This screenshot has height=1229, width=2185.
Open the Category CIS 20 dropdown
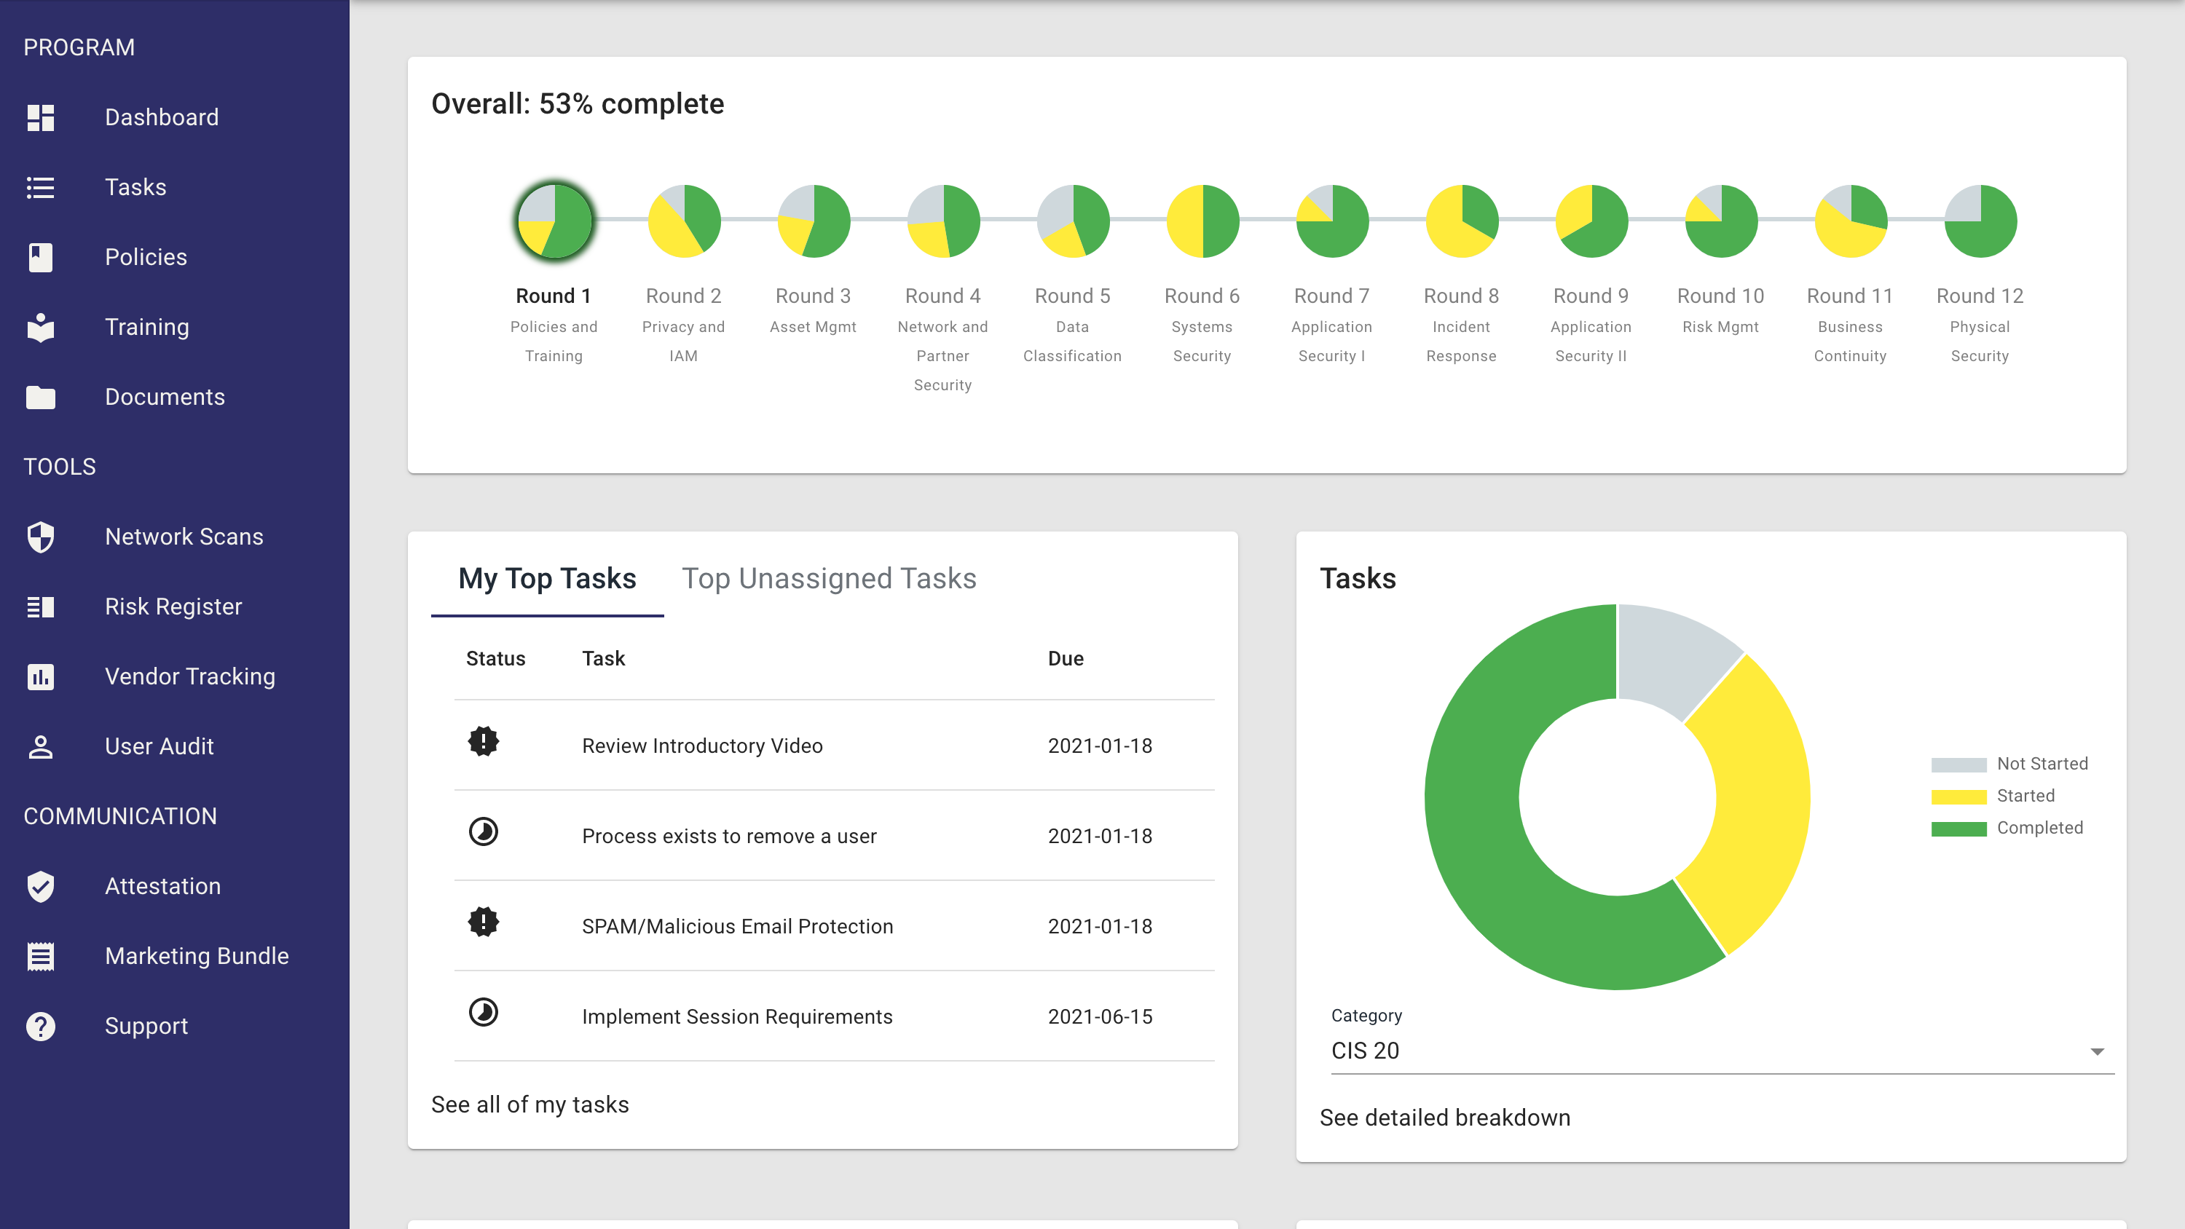pos(1722,1051)
